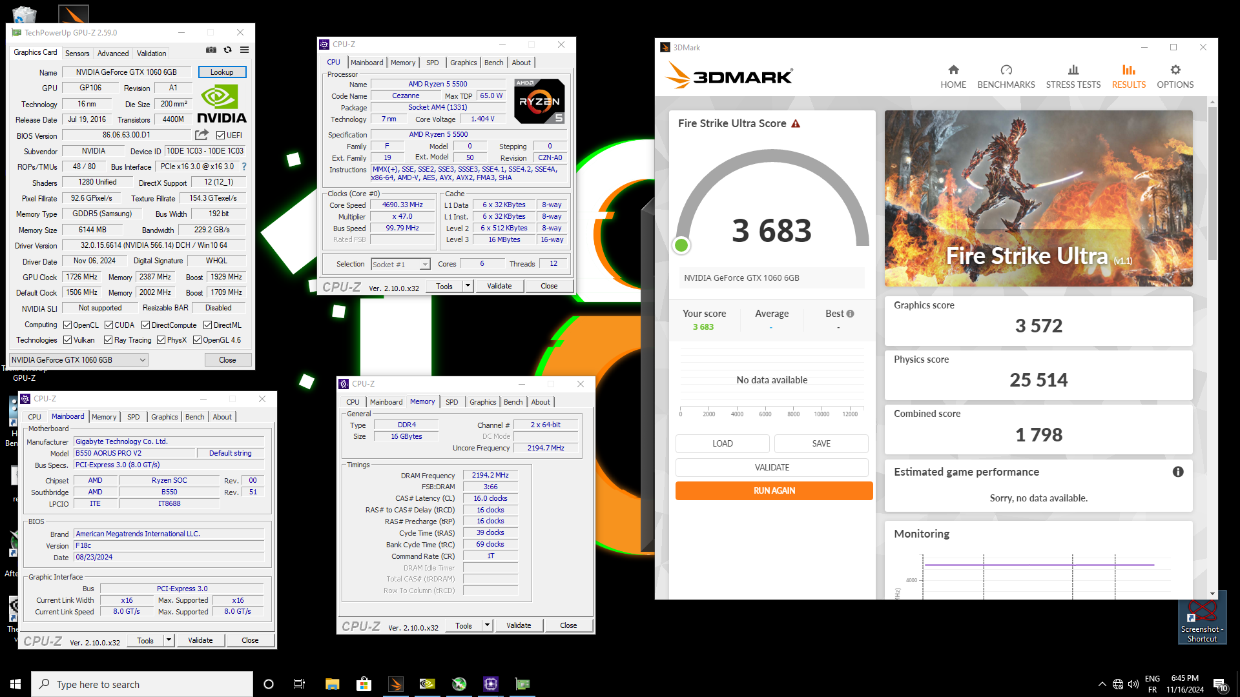Go to 3DMark HOME icon

click(953, 76)
